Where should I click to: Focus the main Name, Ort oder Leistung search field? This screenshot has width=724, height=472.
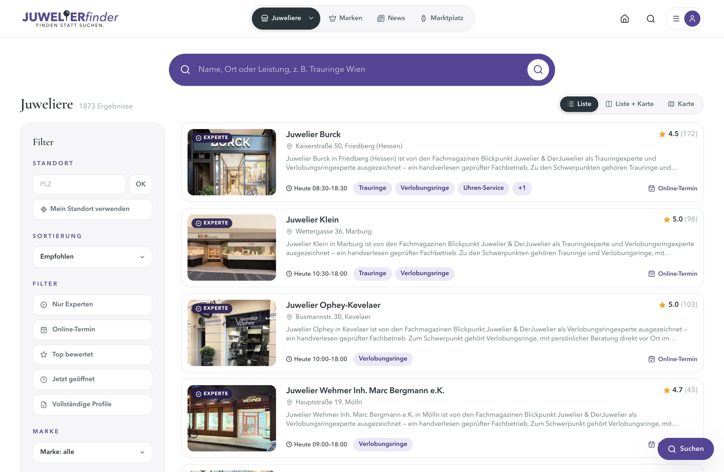point(359,70)
